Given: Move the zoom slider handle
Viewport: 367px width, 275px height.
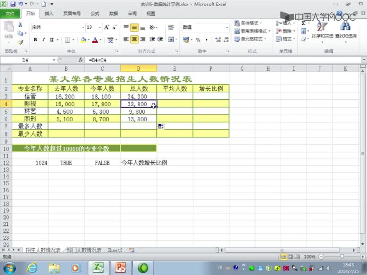Looking at the screenshot, I should coord(342,257).
